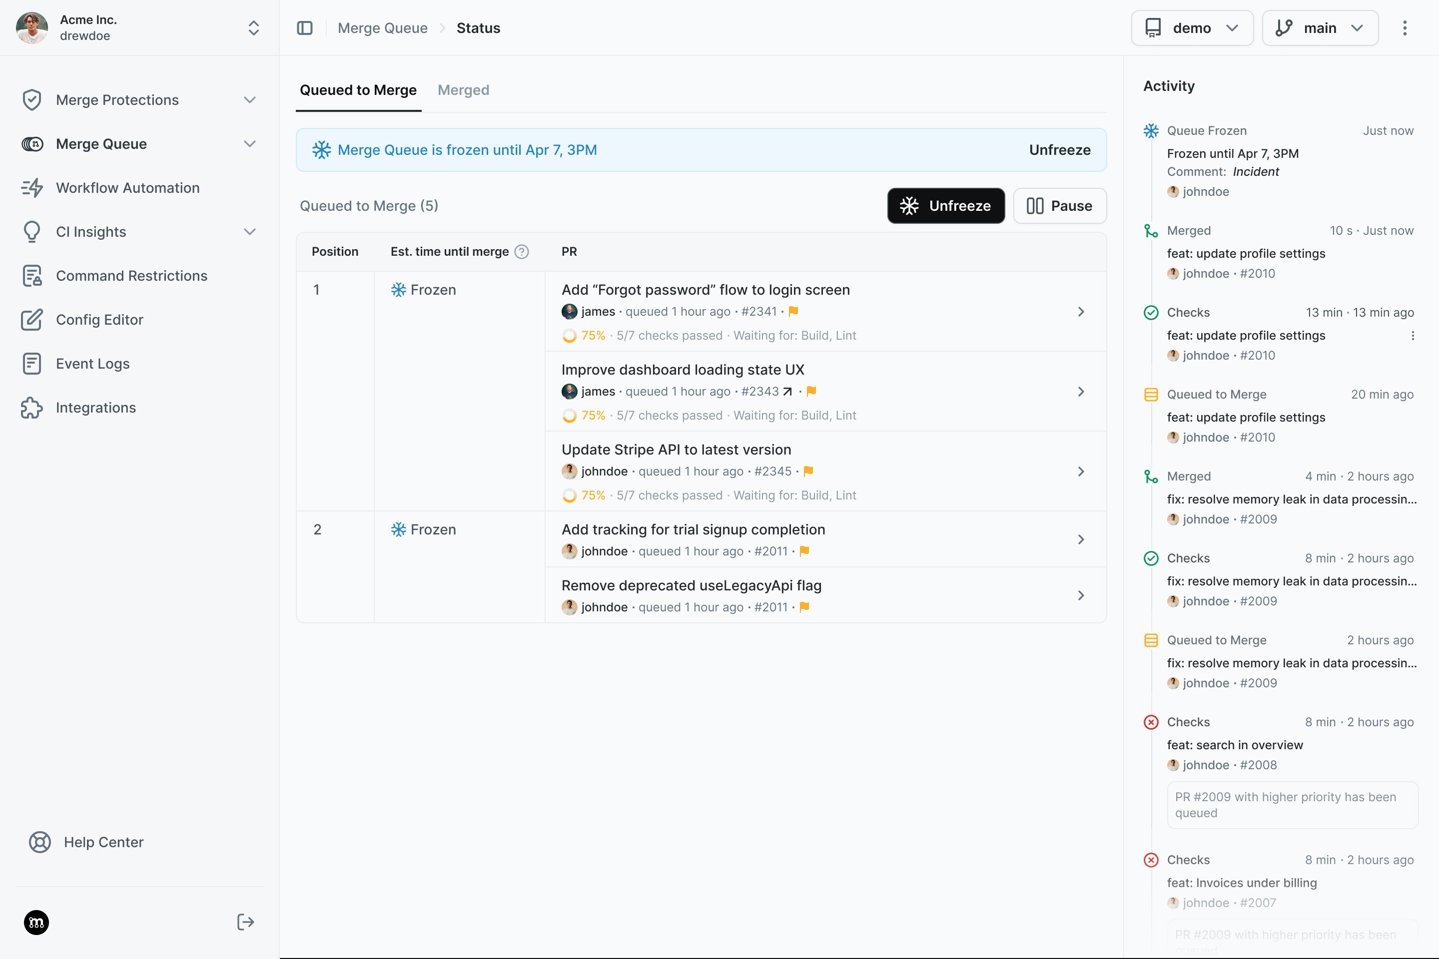Screen dimensions: 1439x959
Task: Click the snowflake icon in frozen banner
Action: pos(322,150)
